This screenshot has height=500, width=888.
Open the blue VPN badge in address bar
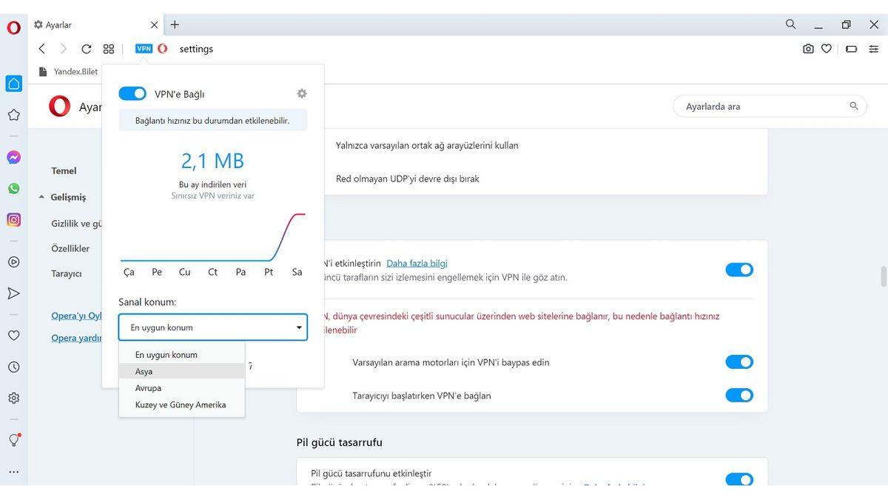tap(144, 48)
